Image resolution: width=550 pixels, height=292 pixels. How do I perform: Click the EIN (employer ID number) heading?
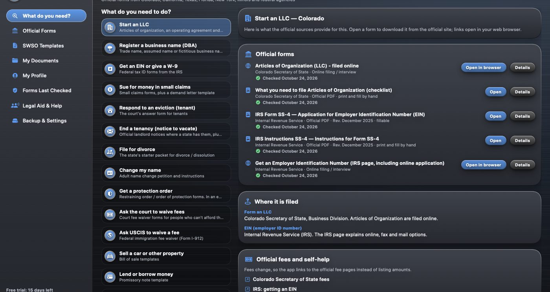click(x=273, y=228)
